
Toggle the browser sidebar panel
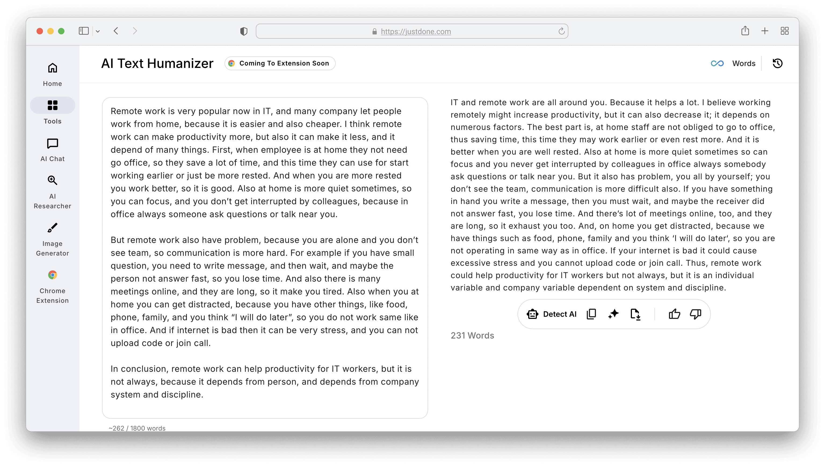(84, 31)
